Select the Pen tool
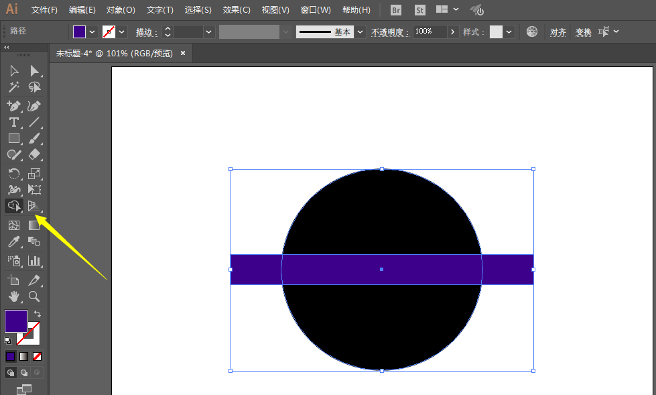 [14, 106]
